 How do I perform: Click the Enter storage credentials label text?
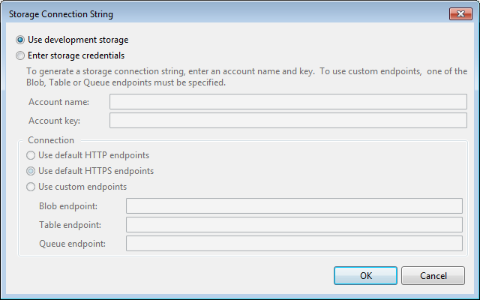pyautogui.click(x=76, y=55)
